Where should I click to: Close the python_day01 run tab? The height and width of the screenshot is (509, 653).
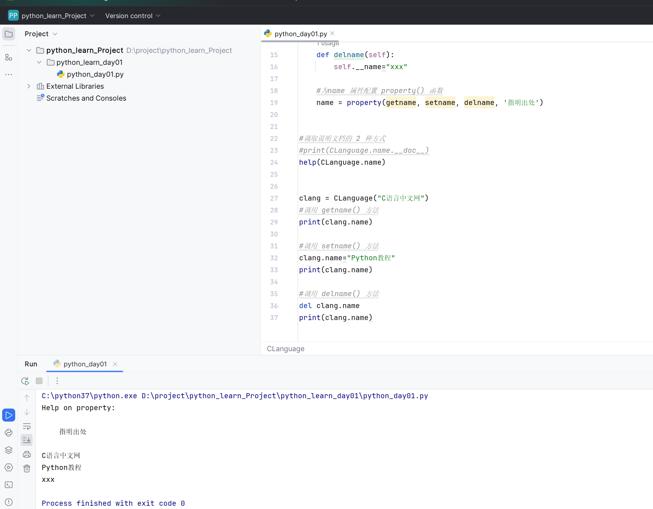[x=115, y=364]
